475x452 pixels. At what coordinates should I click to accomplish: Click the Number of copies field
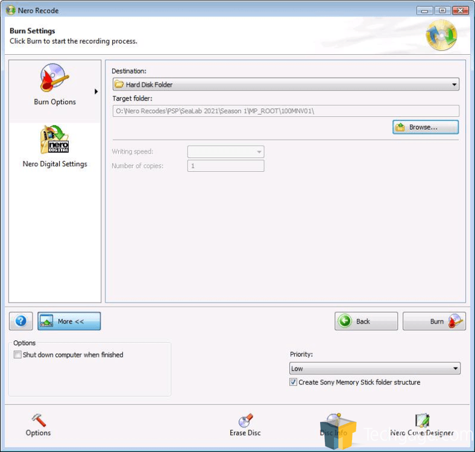pos(225,166)
